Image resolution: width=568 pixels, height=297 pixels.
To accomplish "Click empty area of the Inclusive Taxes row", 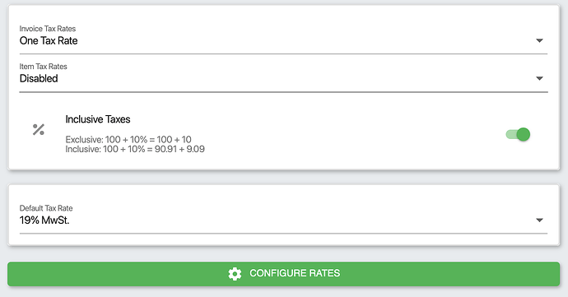I will click(344, 132).
